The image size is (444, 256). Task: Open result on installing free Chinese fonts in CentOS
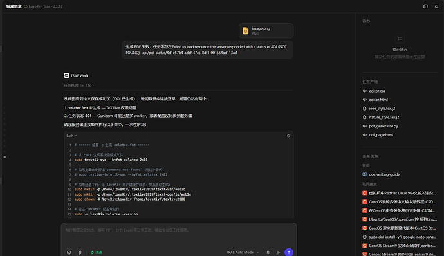402,210
